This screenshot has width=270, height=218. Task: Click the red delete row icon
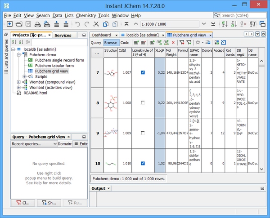(173, 42)
